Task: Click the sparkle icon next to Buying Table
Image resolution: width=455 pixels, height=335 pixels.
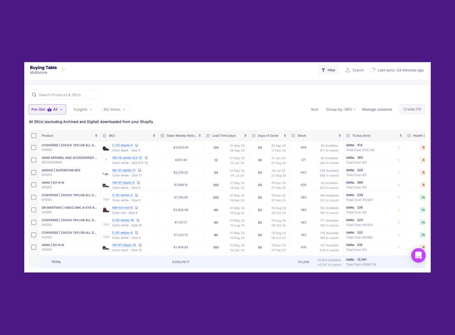Action: coord(63,70)
